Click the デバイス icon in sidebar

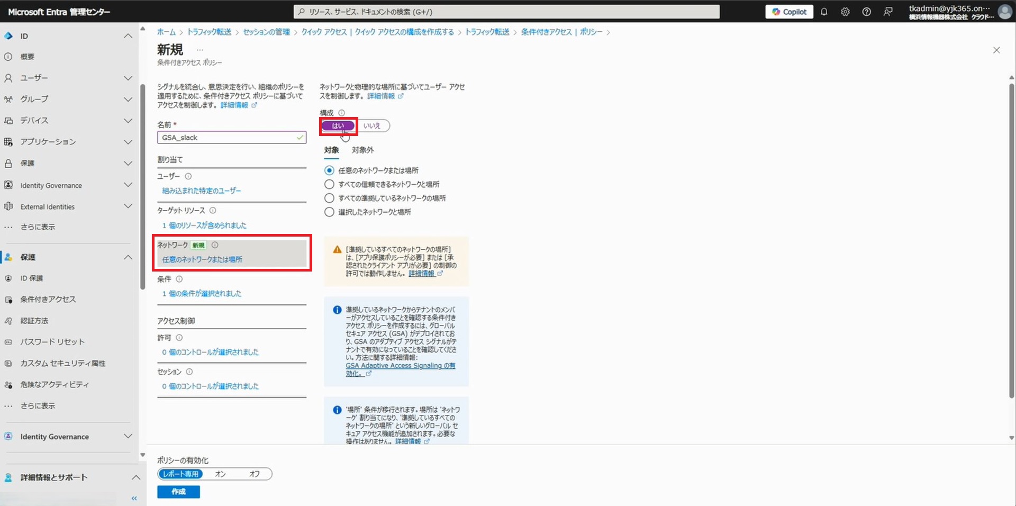pyautogui.click(x=8, y=121)
